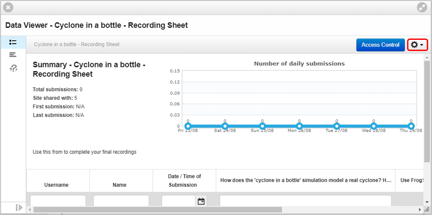Open the calendar date picker icon
Viewport: 432px width, 215px height.
point(201,201)
